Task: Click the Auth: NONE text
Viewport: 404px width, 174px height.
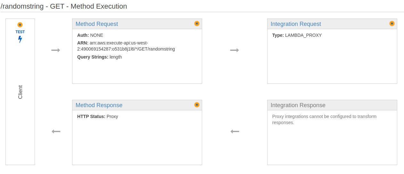Action: [90, 35]
